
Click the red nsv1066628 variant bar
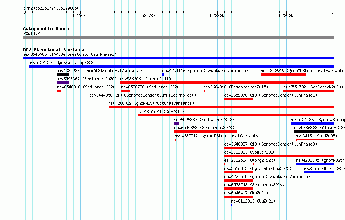click(236, 115)
